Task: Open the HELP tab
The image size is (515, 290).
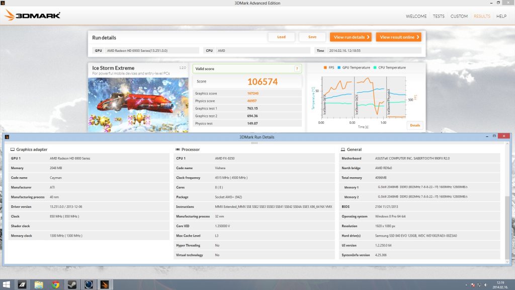Action: 501,16
